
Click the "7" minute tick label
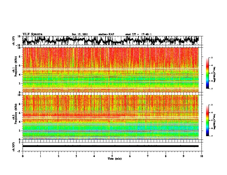pos(148,156)
